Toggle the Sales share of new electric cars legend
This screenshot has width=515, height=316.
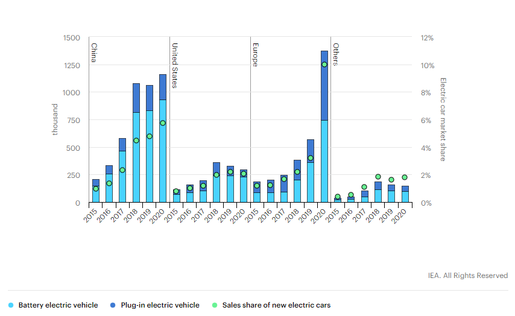click(271, 305)
